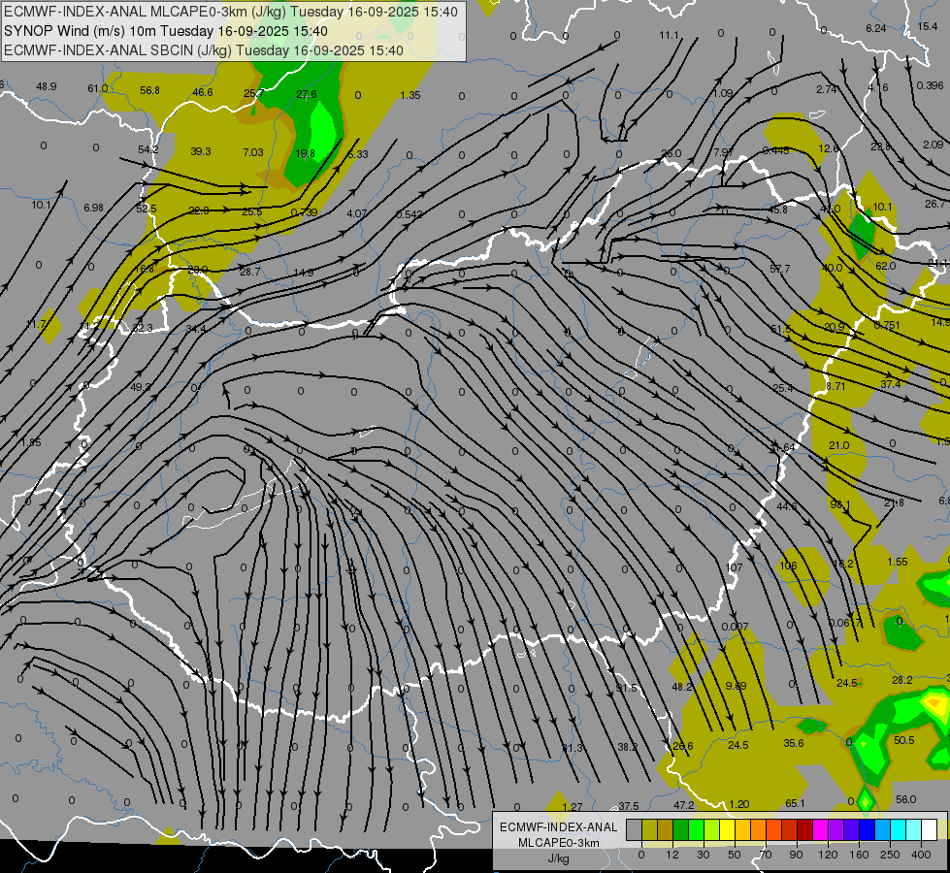Click the map value 39.3

201,151
